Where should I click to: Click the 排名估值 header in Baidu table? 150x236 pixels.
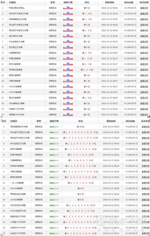click(x=129, y=3)
